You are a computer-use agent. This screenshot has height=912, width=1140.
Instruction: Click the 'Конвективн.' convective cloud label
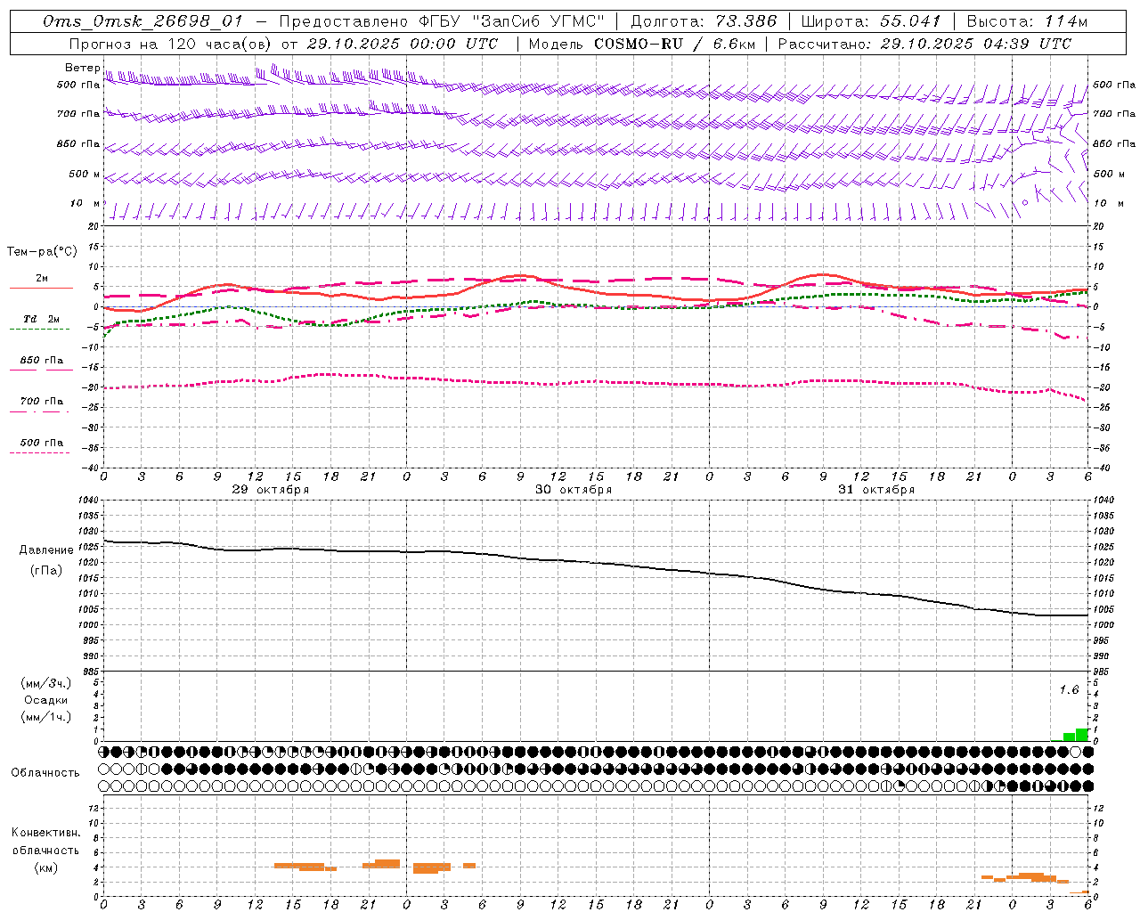[45, 833]
